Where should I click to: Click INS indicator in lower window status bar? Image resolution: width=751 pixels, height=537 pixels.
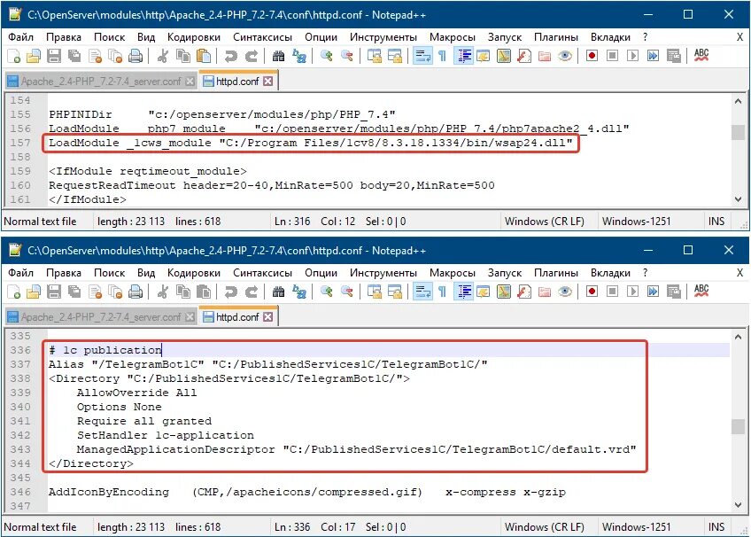click(716, 527)
